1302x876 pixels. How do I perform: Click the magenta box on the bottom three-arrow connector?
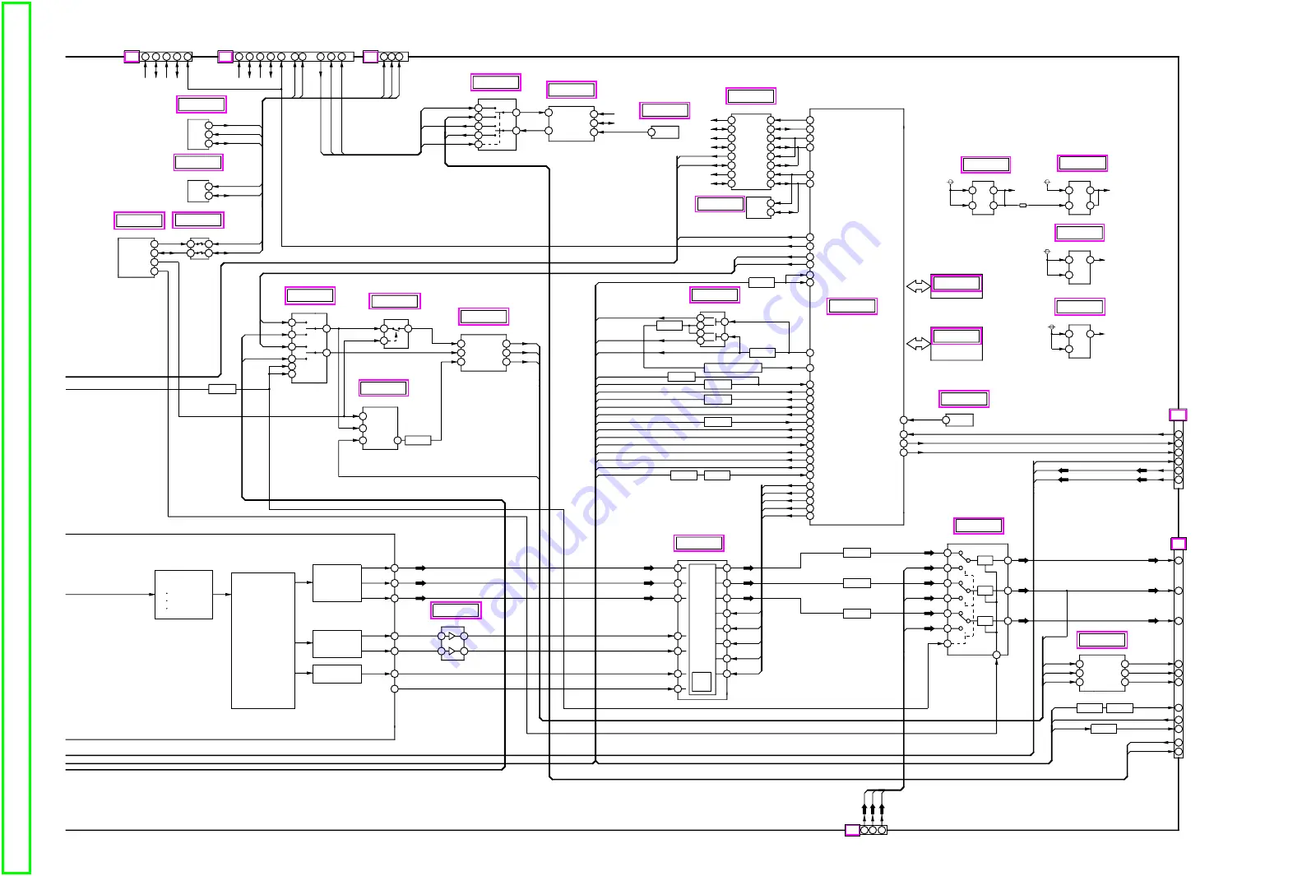[853, 830]
